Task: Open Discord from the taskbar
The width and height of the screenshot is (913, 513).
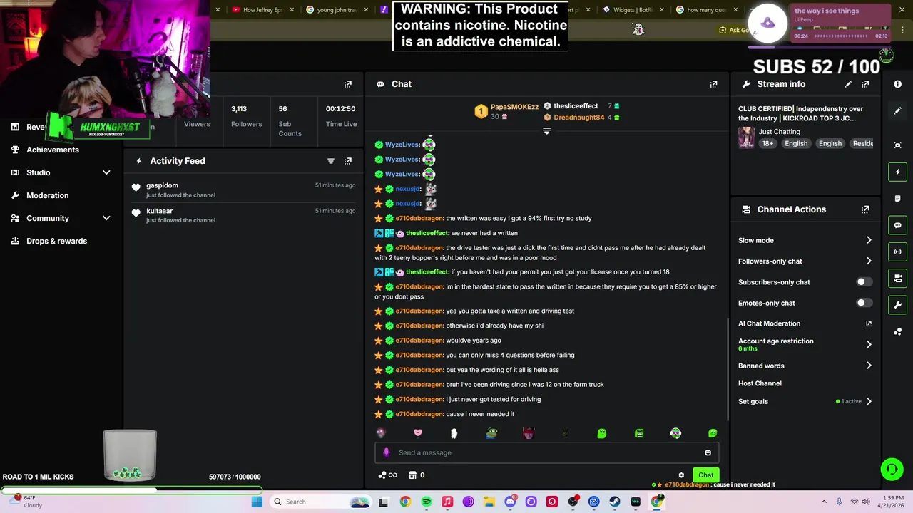Action: pos(510,502)
